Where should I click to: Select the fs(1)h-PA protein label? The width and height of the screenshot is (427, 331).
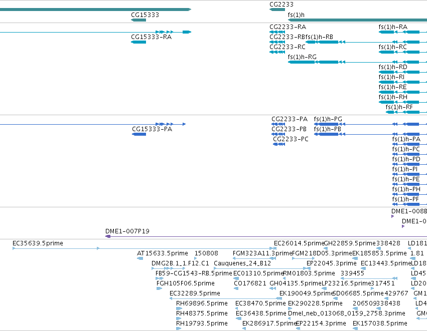pos(406,139)
